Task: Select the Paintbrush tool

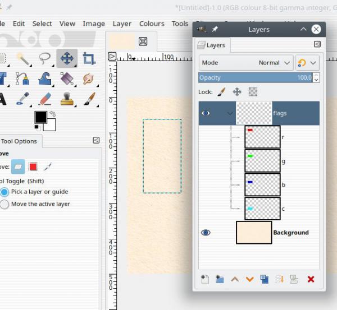Action: 89,99
